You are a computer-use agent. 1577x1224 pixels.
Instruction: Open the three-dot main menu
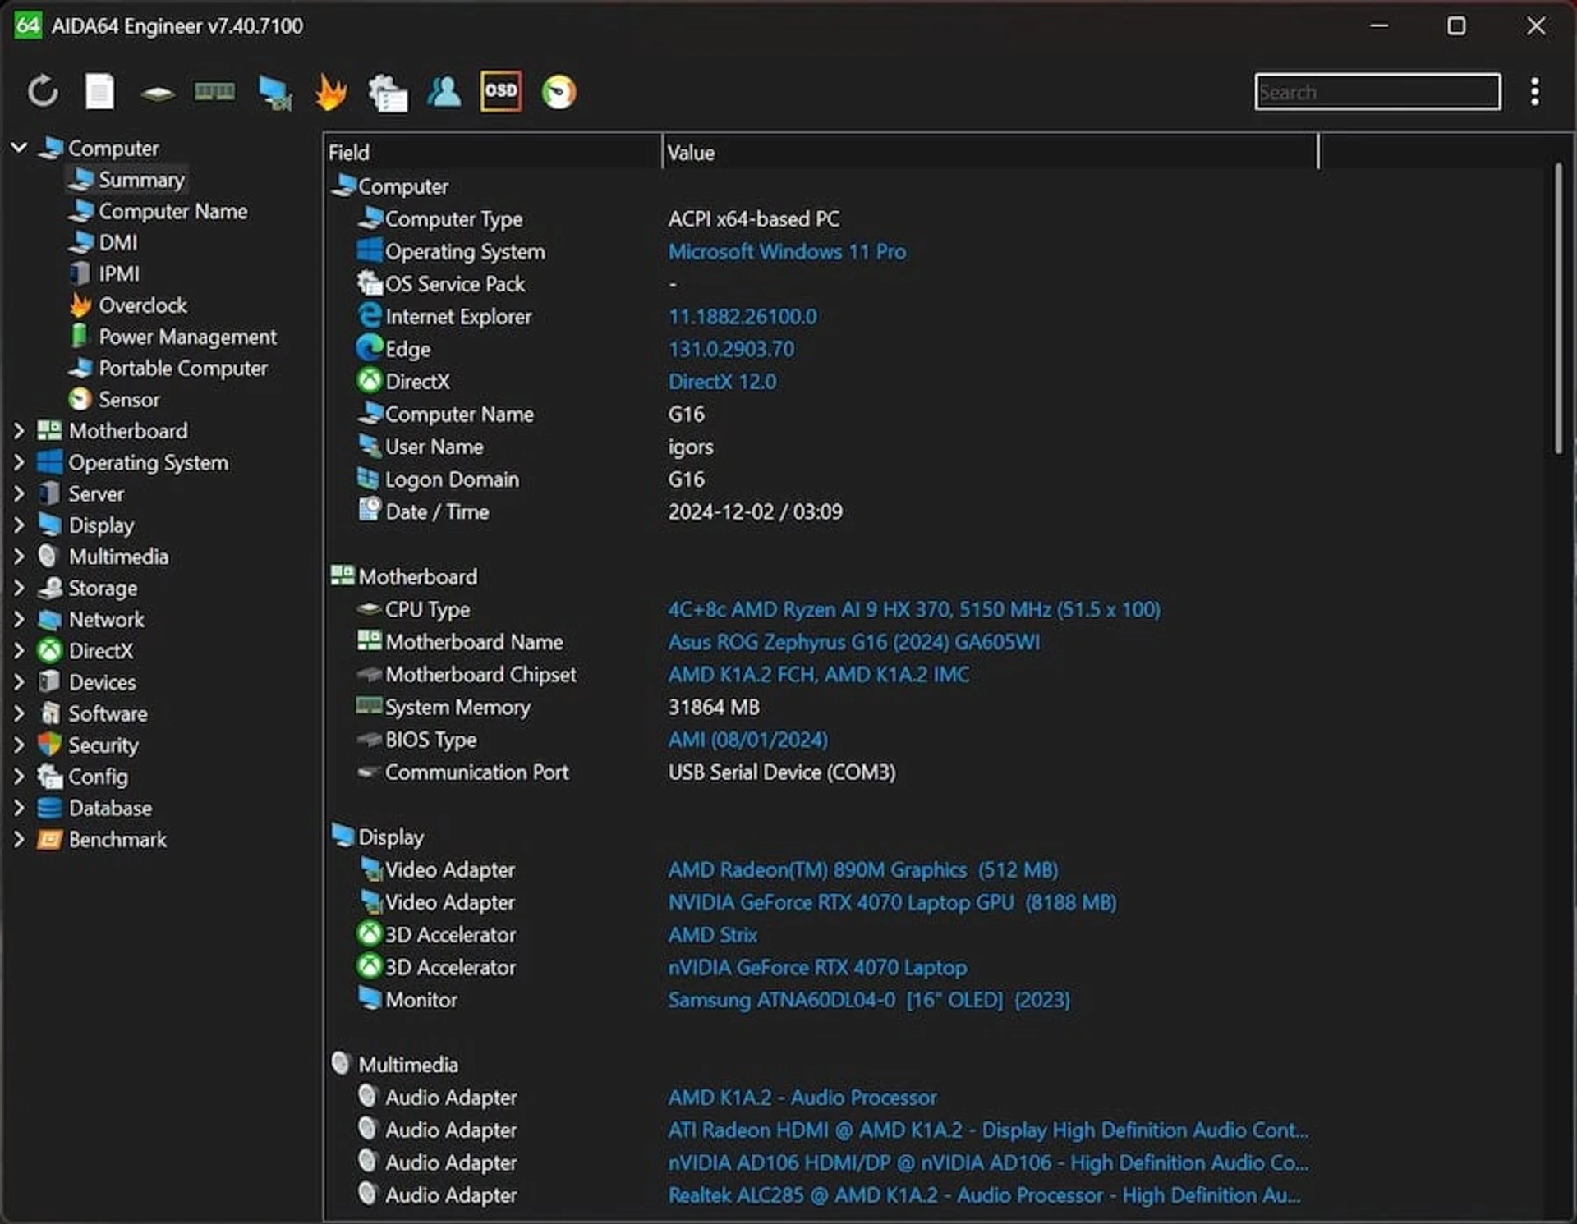coord(1534,91)
